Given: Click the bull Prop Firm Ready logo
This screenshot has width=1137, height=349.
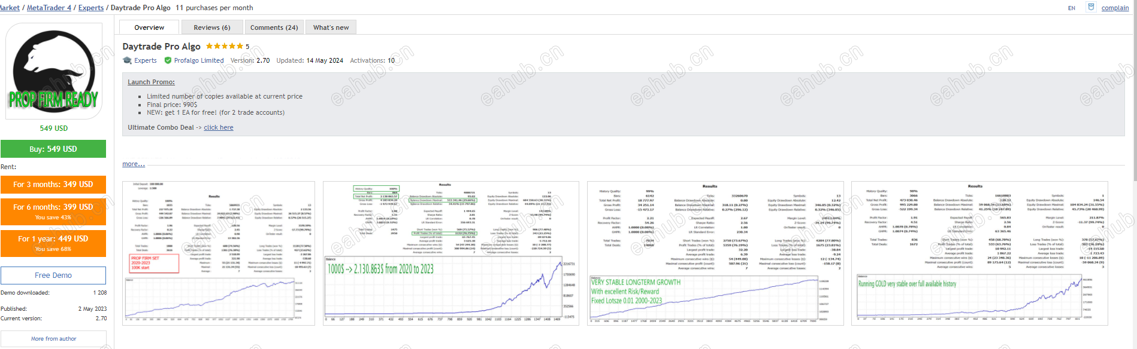Looking at the screenshot, I should (x=54, y=72).
